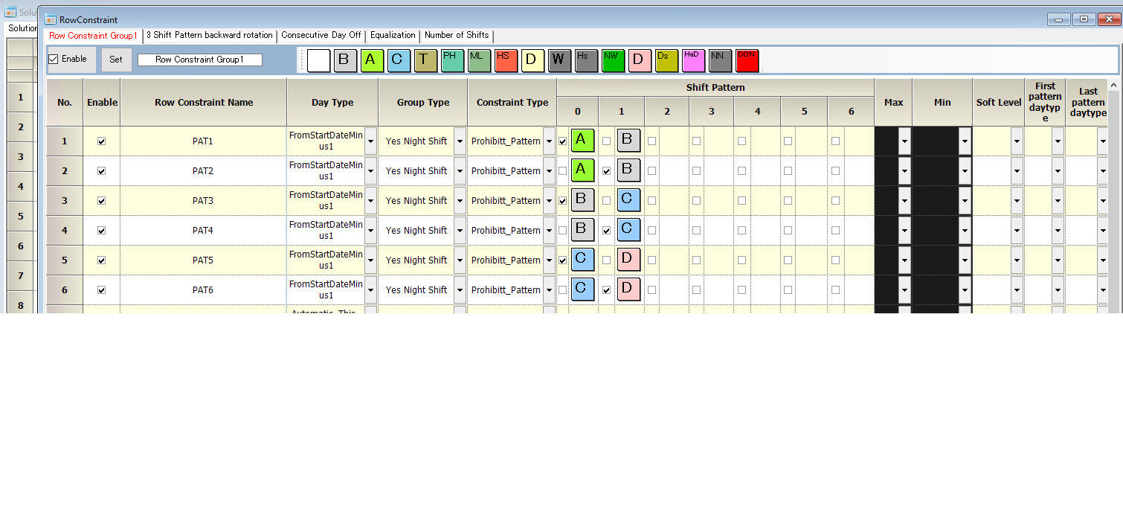Toggle the Enable checkbox for PAT6 row
Screen dimensions: 1123x515
click(x=102, y=290)
